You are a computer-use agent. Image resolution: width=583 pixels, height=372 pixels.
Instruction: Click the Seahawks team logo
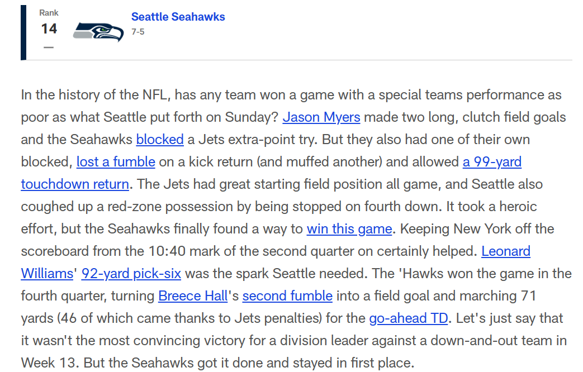[x=98, y=32]
